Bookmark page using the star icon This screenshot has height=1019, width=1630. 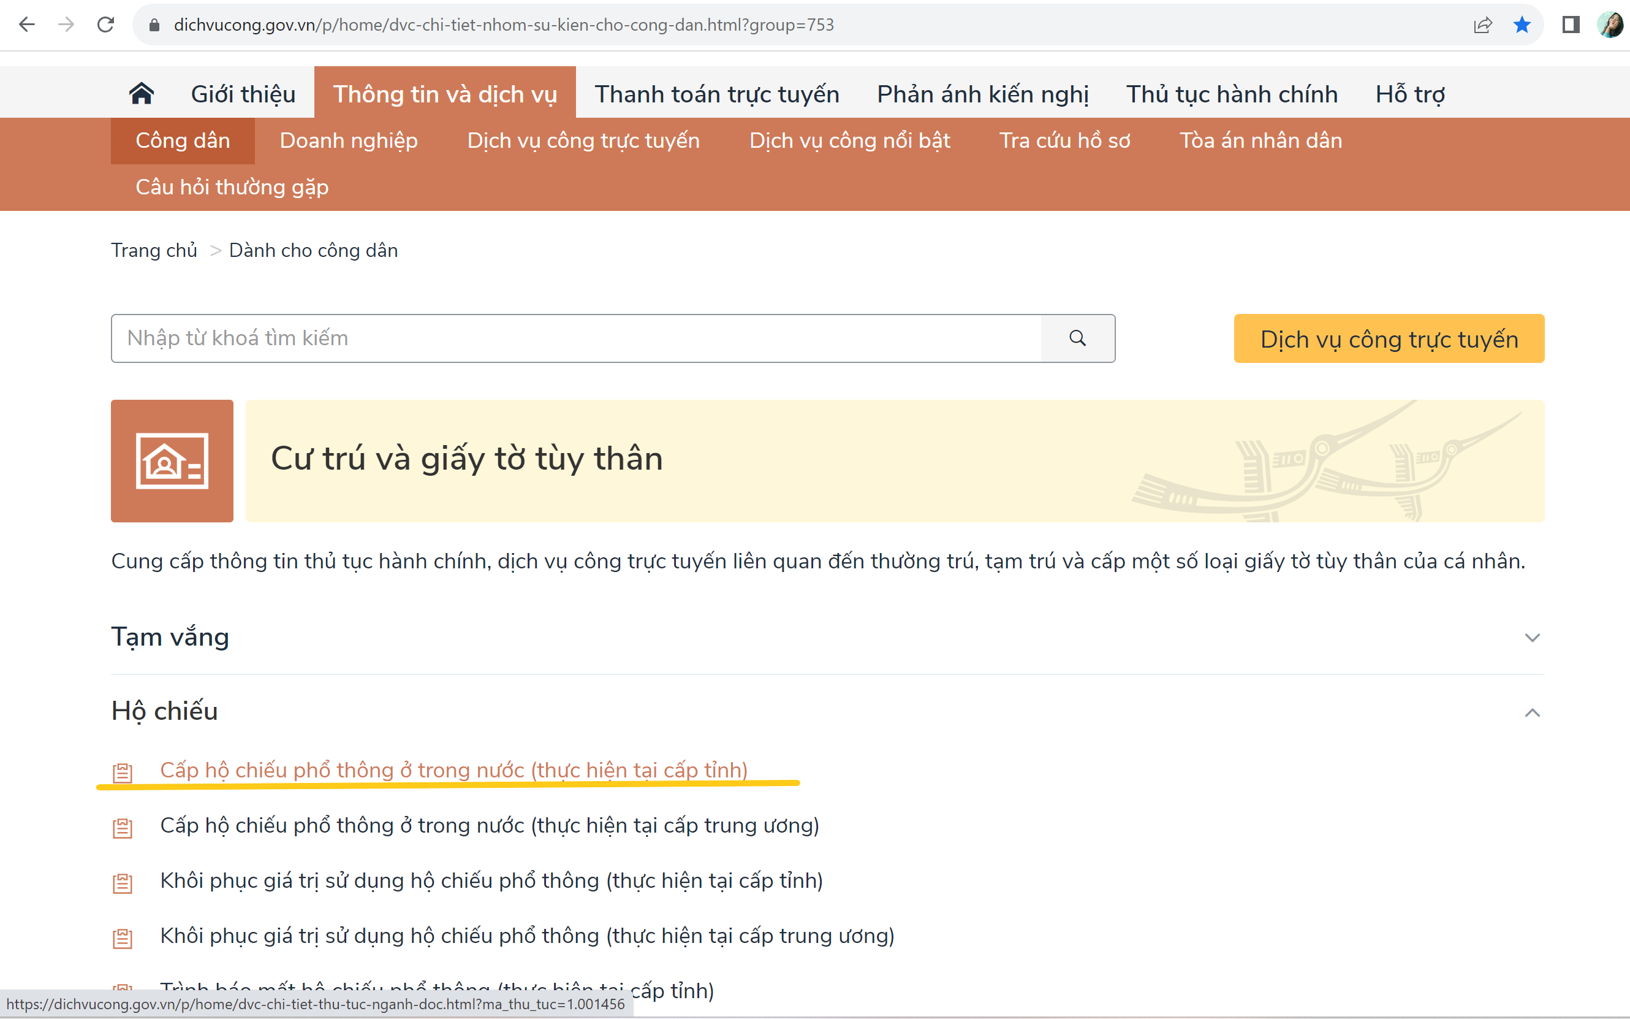click(1522, 25)
